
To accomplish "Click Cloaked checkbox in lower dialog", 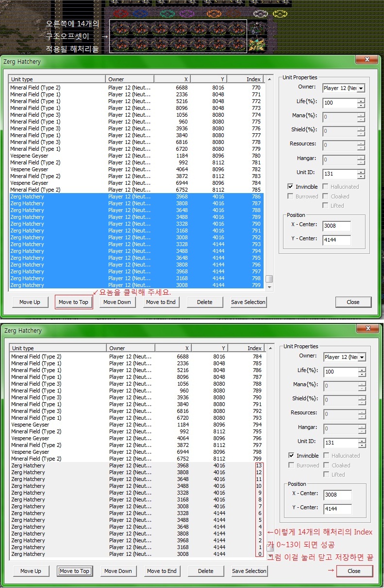I will tap(327, 465).
